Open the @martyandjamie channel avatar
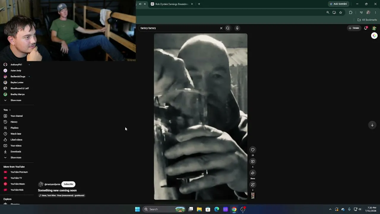Viewport: 380px width, 214px height. tap(41, 184)
